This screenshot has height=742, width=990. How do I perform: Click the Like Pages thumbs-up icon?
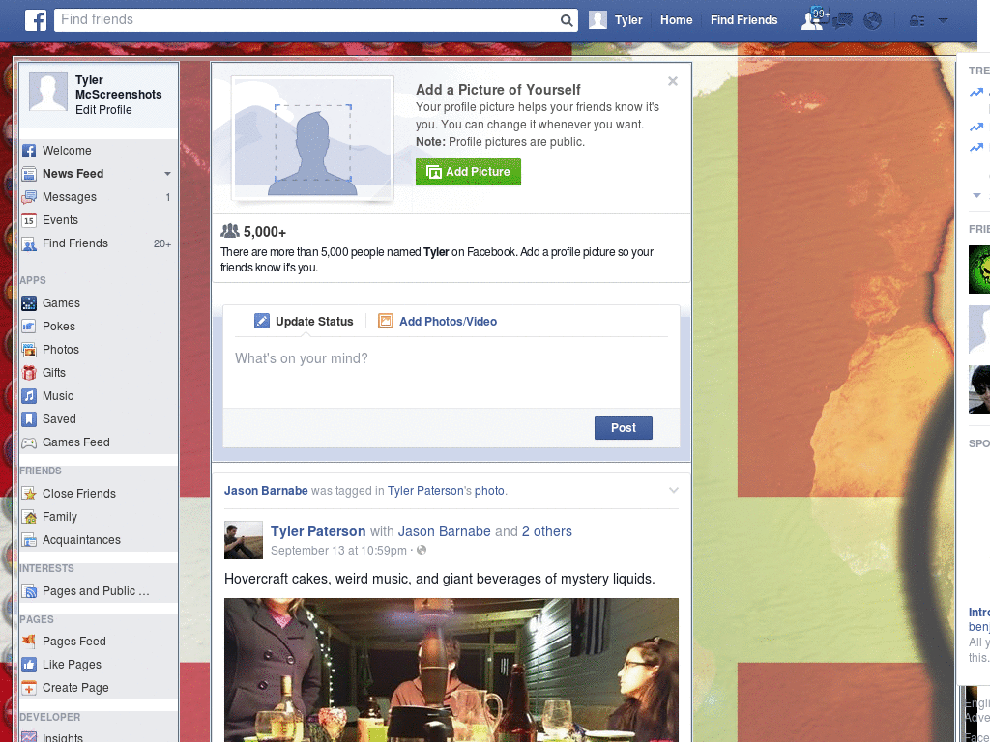29,665
